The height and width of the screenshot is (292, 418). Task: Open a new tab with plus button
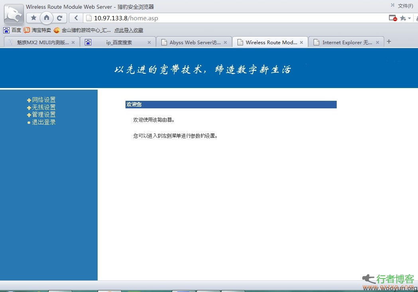click(389, 41)
